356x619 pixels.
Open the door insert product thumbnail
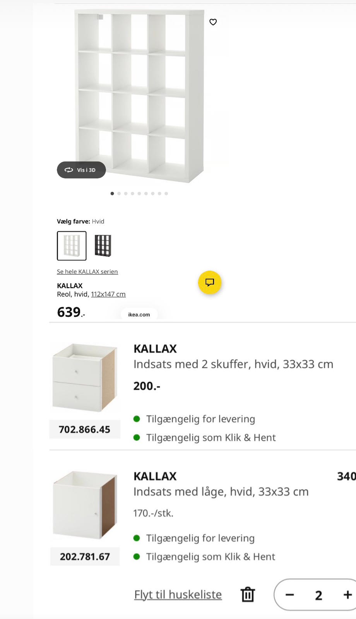(85, 505)
